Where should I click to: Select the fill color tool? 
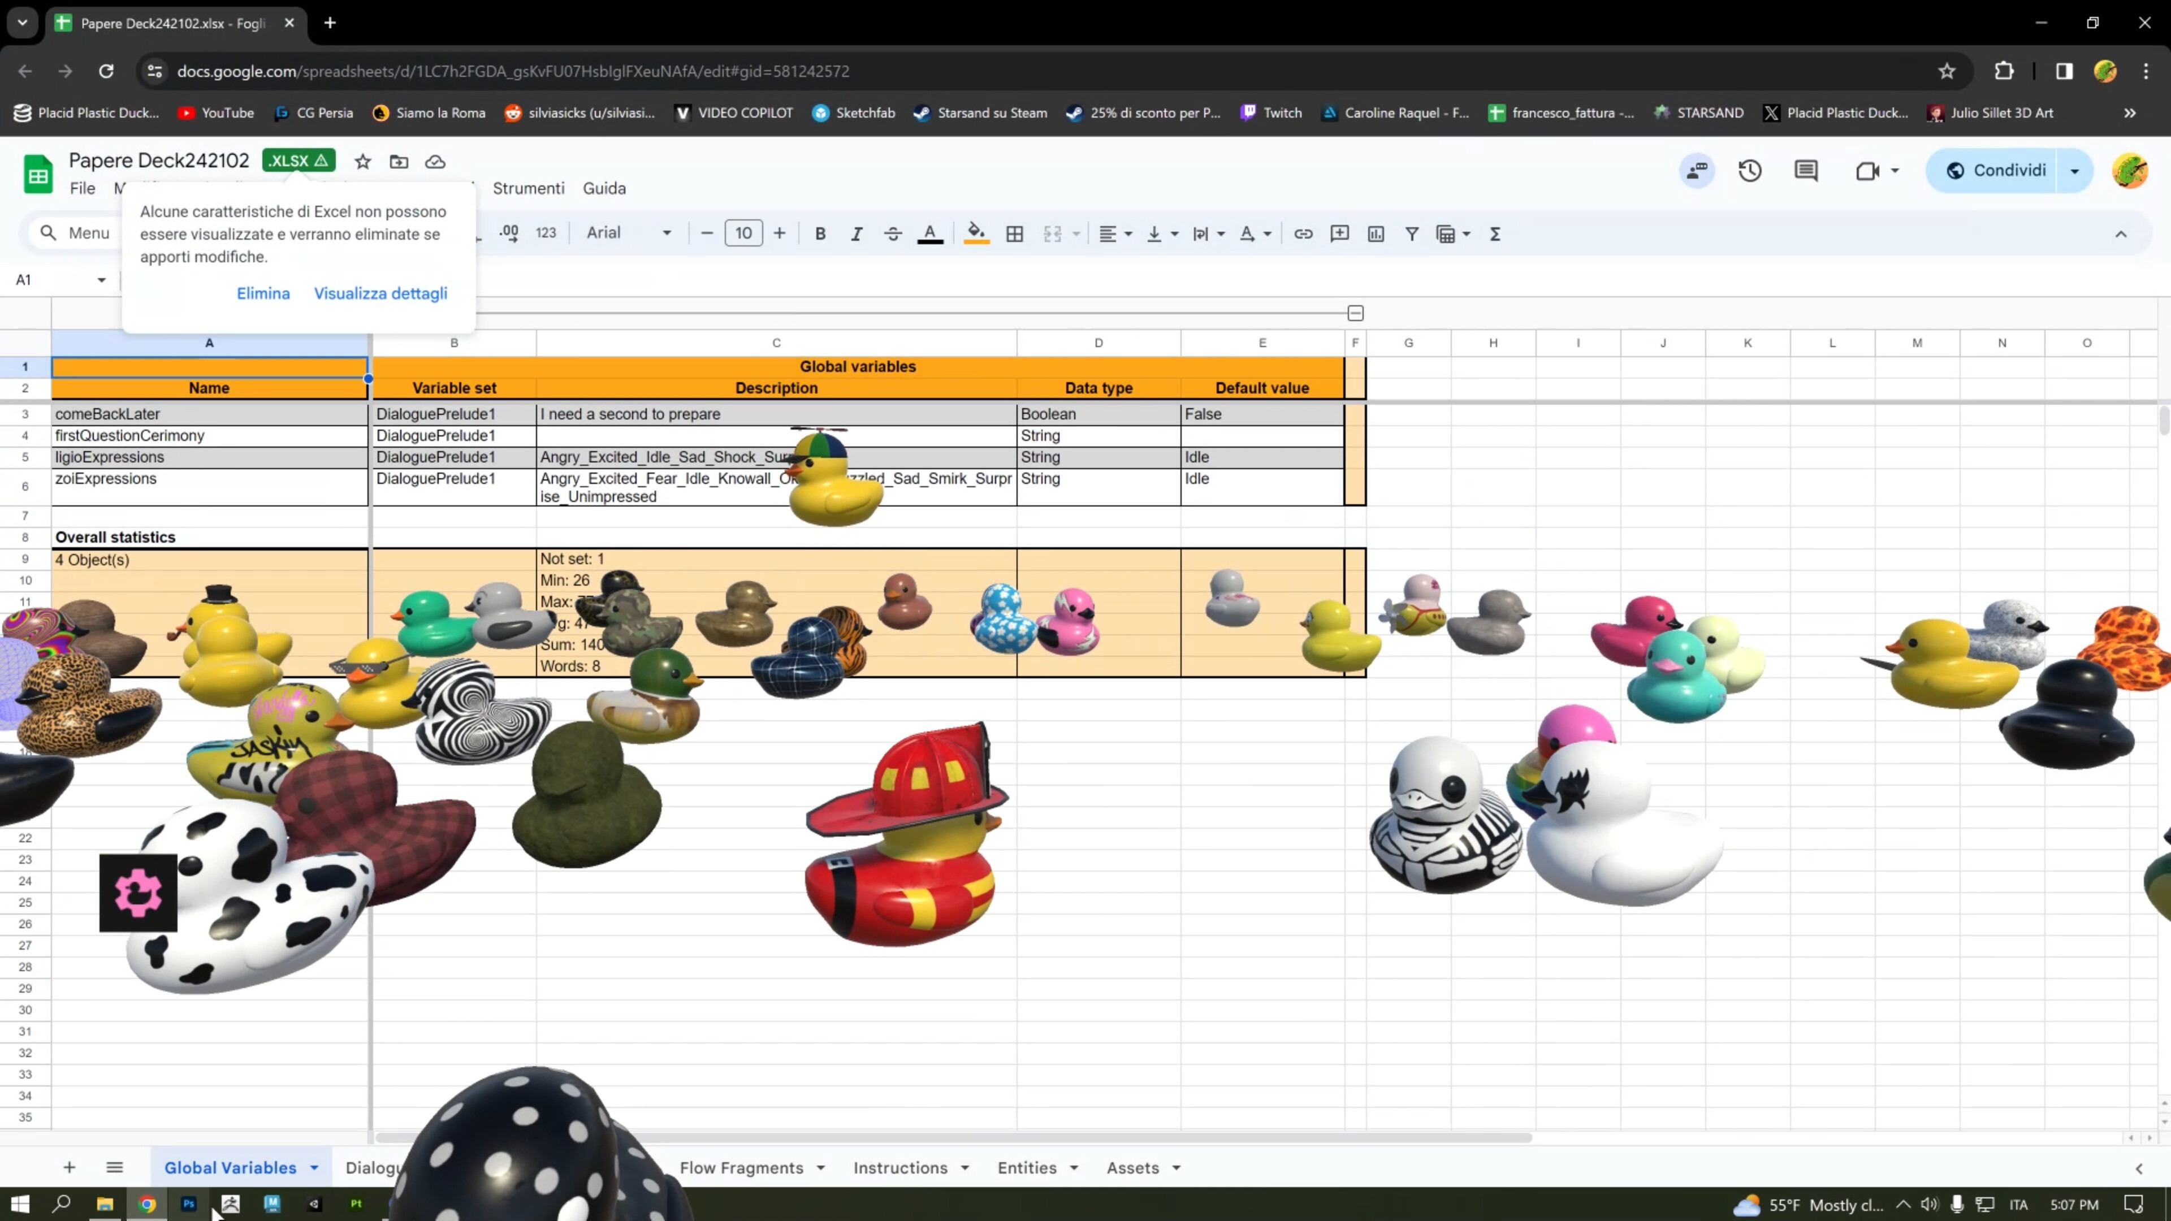tap(976, 233)
